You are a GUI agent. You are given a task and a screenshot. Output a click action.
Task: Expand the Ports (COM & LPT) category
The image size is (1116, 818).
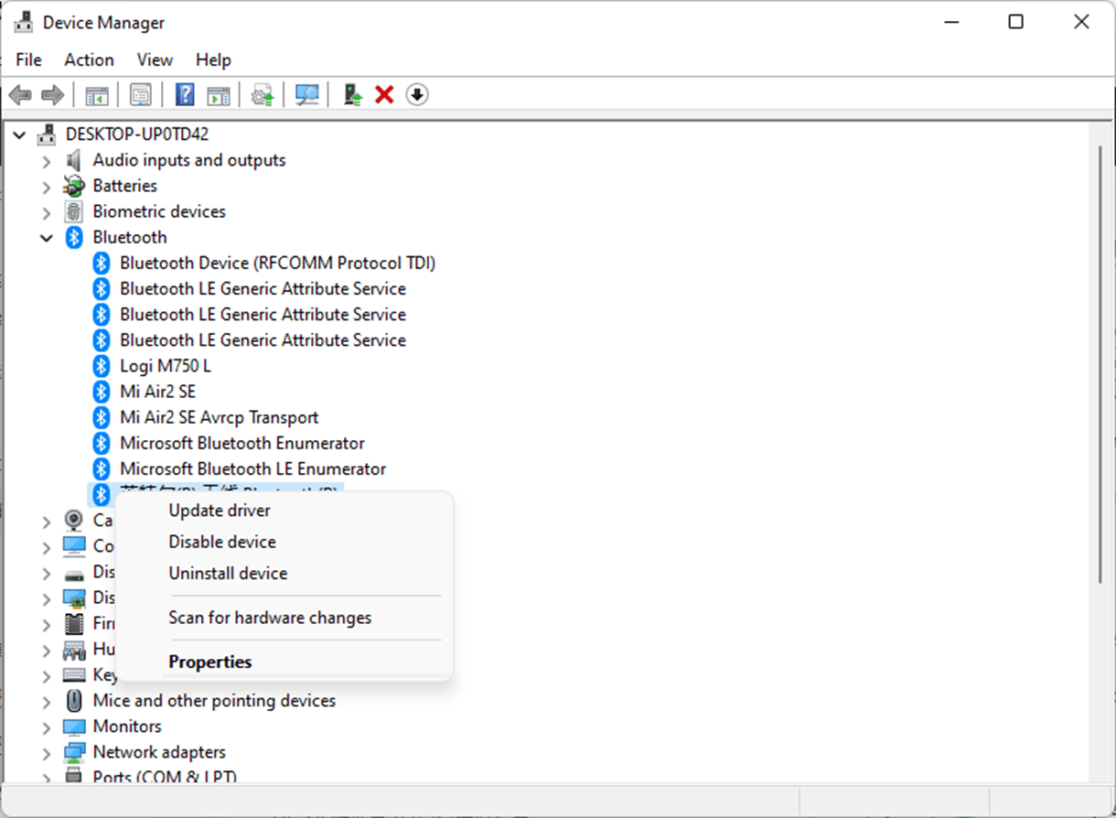[47, 778]
